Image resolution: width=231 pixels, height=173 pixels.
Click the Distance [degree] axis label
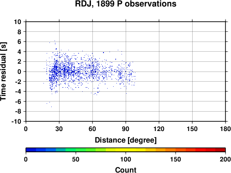click(126, 140)
